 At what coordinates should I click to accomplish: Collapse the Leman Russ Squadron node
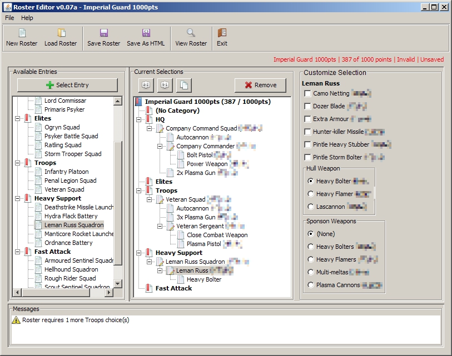(150, 262)
